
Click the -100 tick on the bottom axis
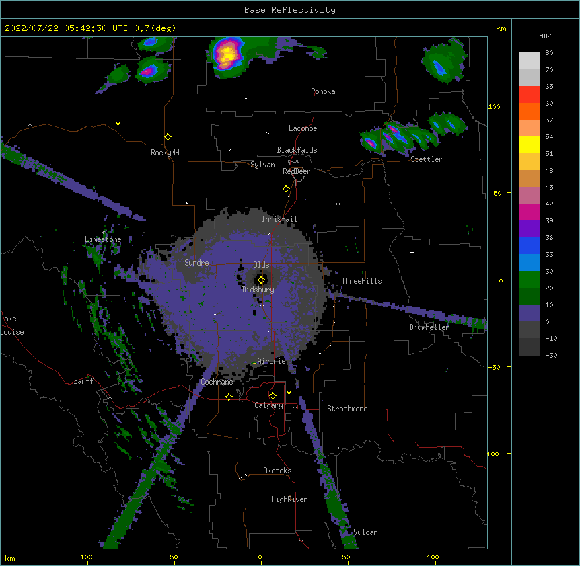tap(84, 557)
